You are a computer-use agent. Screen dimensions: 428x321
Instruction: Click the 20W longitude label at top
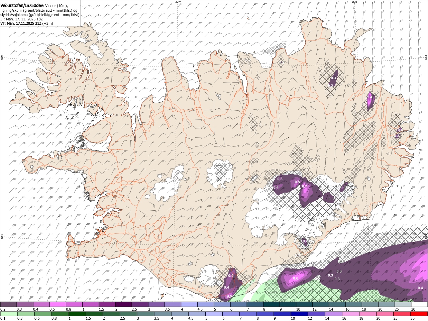click(178, 2)
